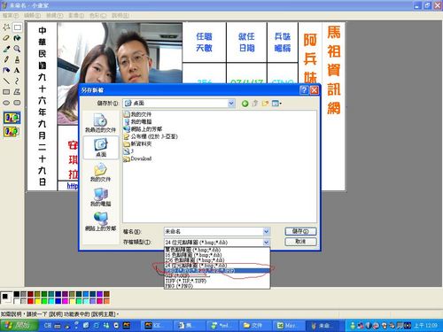Select the Ellipse shape tool
443x332 pixels.
point(6,103)
